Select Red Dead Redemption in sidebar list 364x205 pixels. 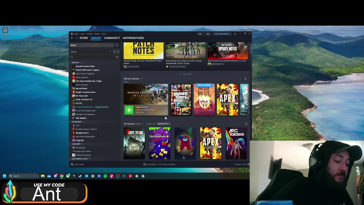[85, 137]
